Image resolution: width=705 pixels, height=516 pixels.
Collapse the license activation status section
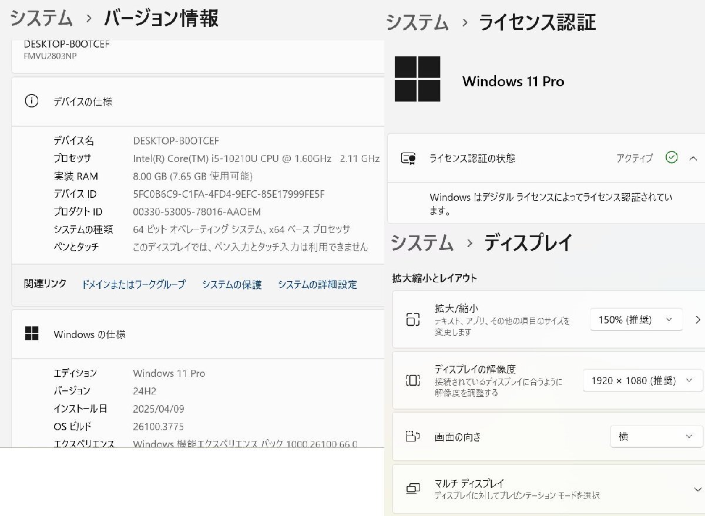pos(693,158)
